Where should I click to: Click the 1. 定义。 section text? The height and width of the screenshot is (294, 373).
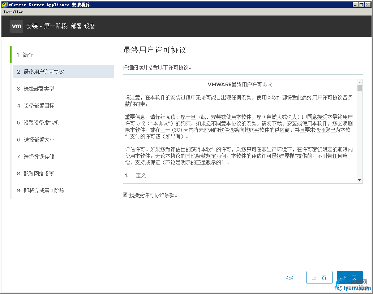(x=137, y=175)
